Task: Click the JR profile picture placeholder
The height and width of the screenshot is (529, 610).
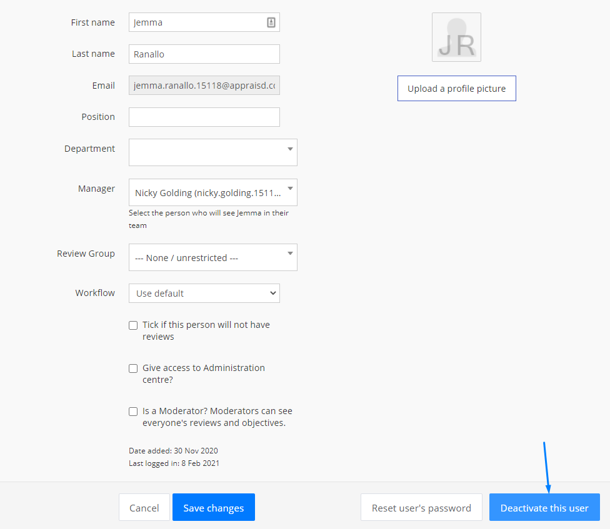Action: pyautogui.click(x=456, y=37)
